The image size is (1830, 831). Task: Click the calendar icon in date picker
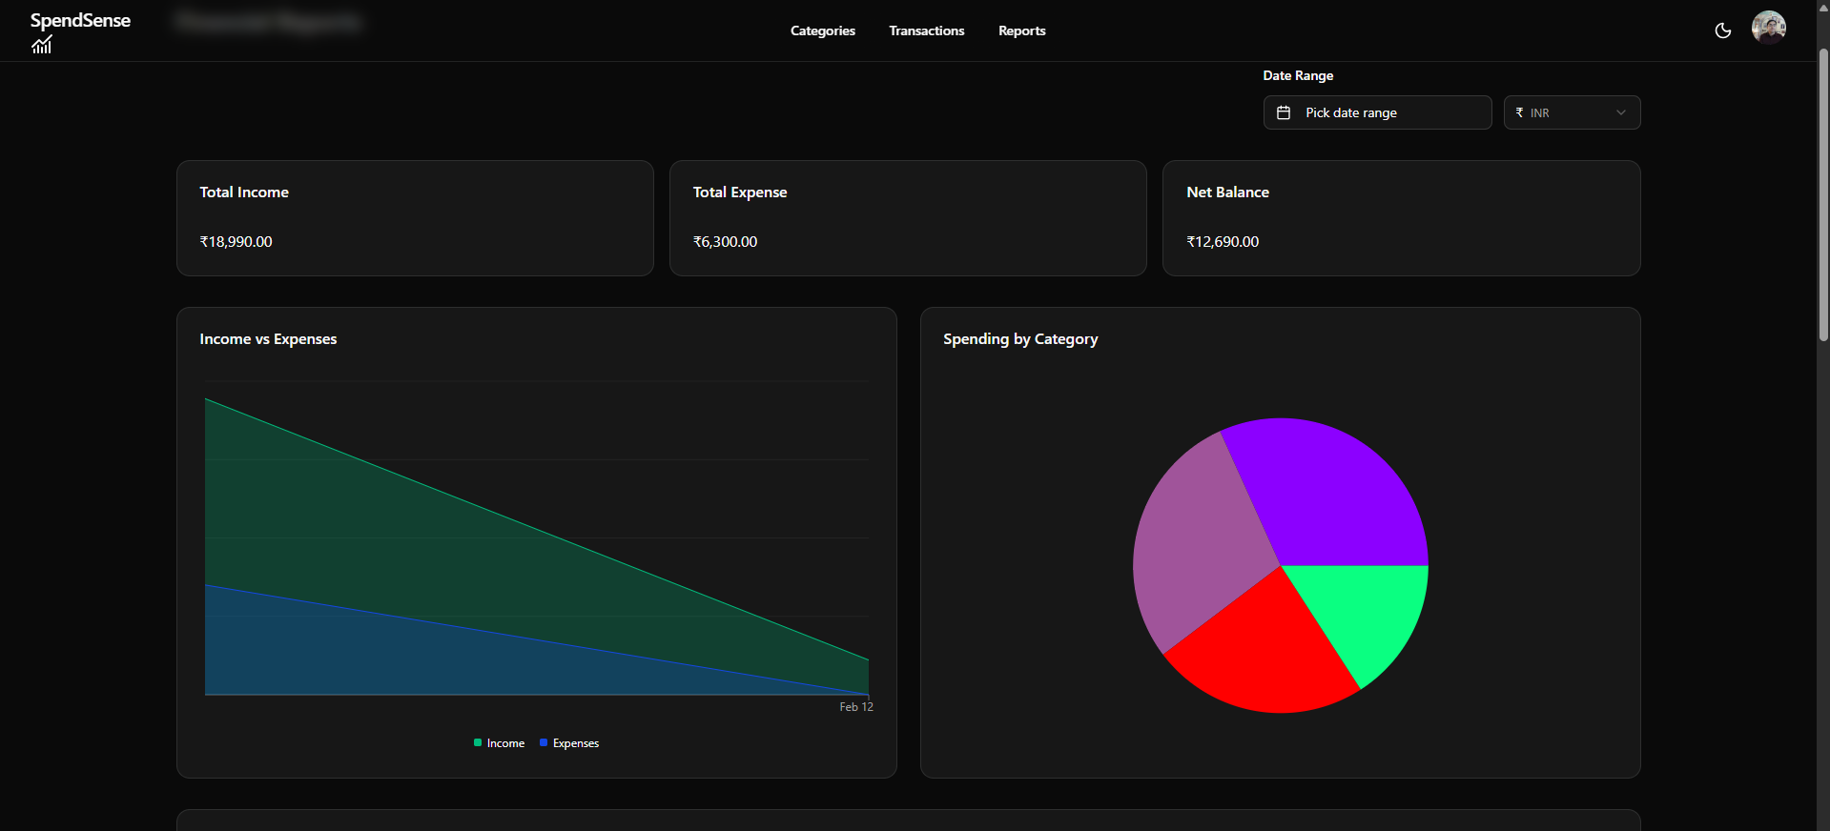1284,112
